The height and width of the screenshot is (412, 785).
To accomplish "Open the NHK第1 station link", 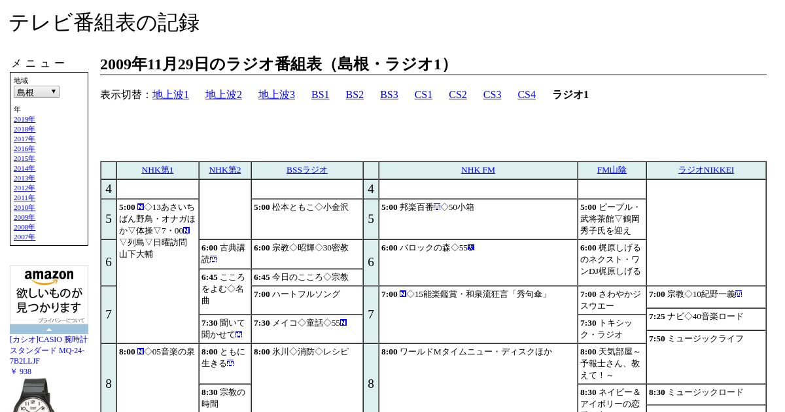I will (158, 170).
